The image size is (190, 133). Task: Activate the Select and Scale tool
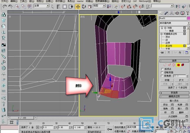click(90, 6)
